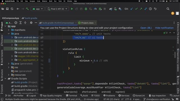Viewport: 180px width, 101px height.
Task: Open the Logcat tool window
Action: [x=31, y=95]
